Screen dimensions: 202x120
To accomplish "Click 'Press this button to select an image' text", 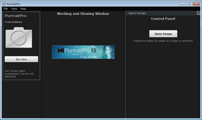I will point(163,41).
